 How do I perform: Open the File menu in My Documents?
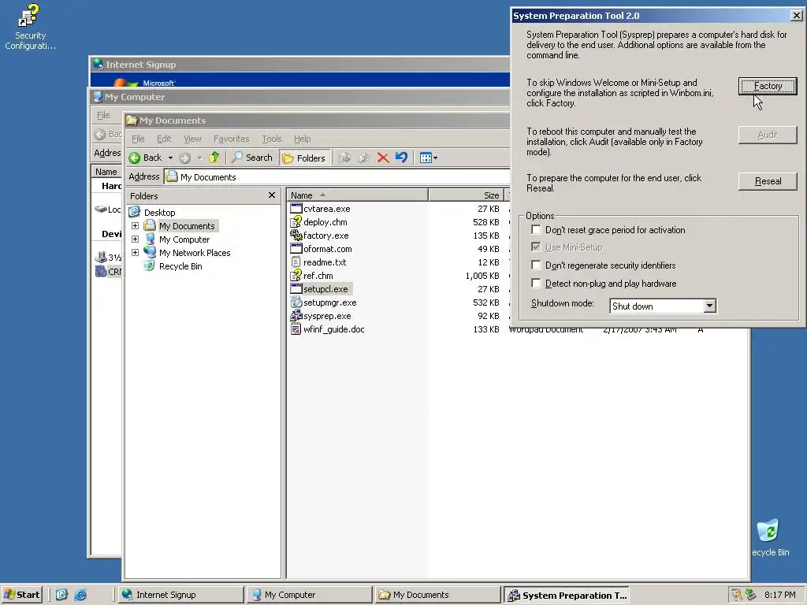[138, 139]
